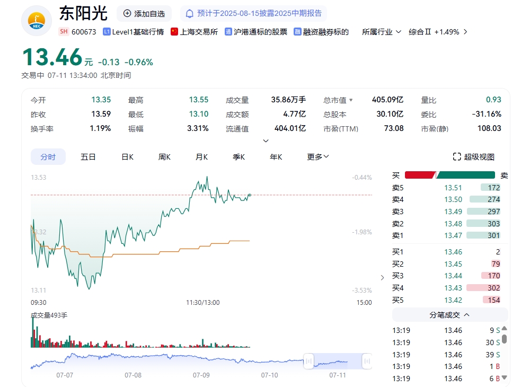Click the HEC company logo icon
Image resolution: width=512 pixels, height=387 pixels.
(x=36, y=21)
